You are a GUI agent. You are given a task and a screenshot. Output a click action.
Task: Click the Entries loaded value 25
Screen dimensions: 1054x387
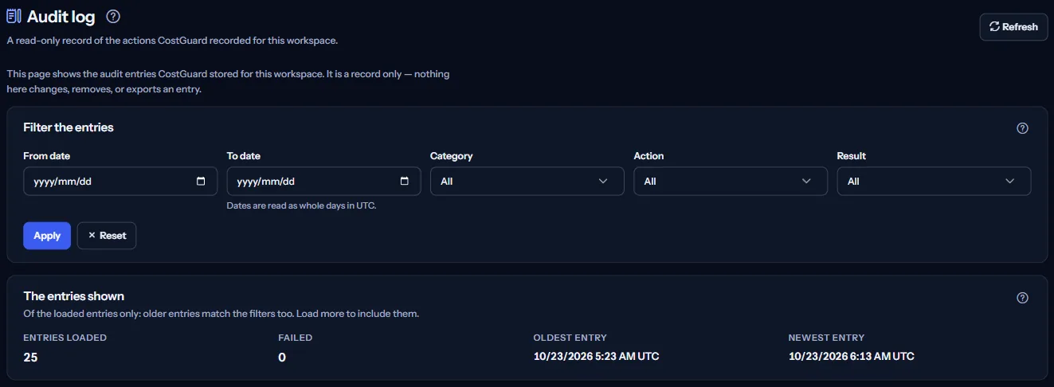pos(30,357)
